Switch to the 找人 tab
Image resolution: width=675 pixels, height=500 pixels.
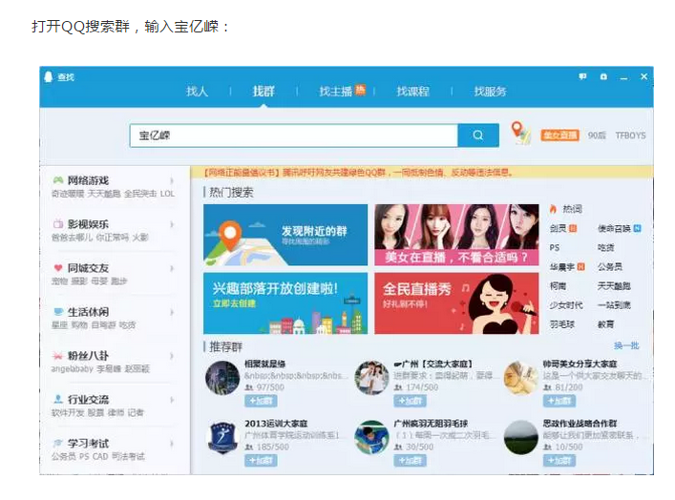pyautogui.click(x=198, y=92)
